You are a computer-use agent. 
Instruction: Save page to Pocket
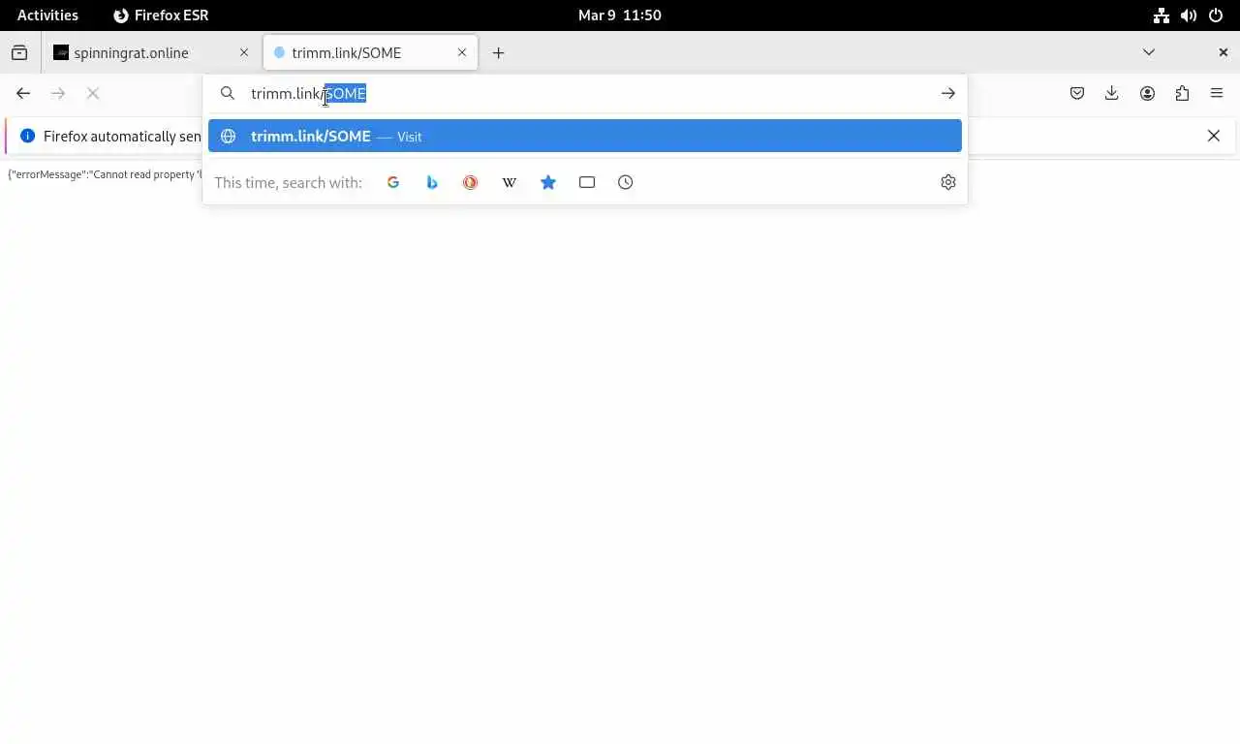pyautogui.click(x=1077, y=93)
